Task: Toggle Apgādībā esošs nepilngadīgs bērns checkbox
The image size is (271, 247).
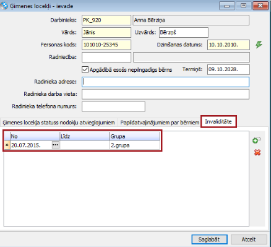Action: (x=85, y=69)
